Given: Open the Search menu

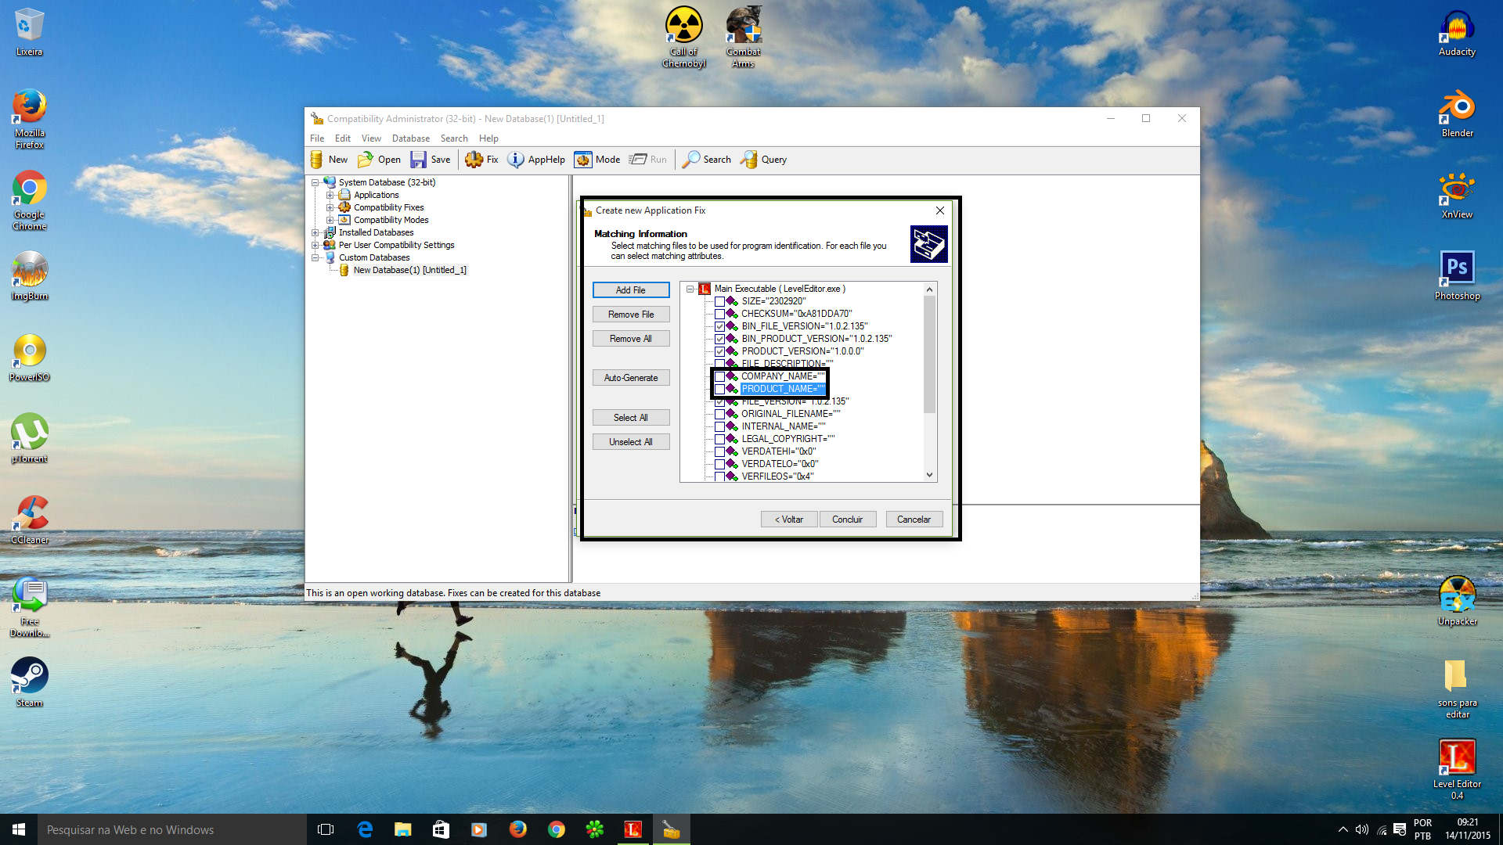Looking at the screenshot, I should 454,138.
